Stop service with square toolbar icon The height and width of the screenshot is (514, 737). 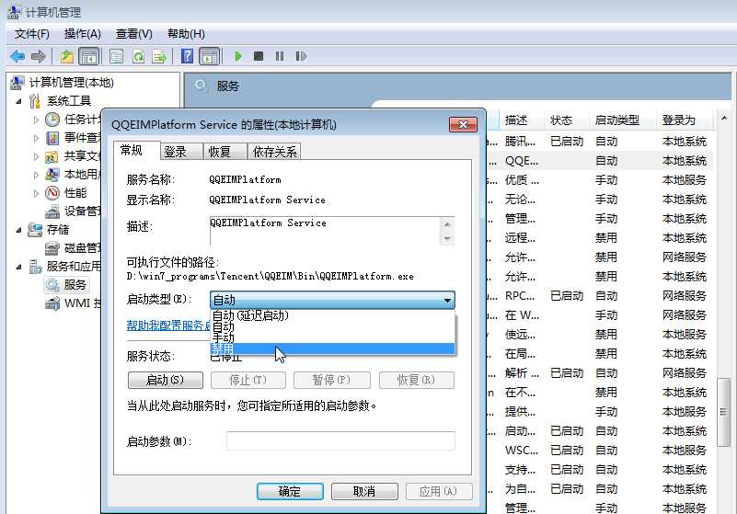(259, 56)
